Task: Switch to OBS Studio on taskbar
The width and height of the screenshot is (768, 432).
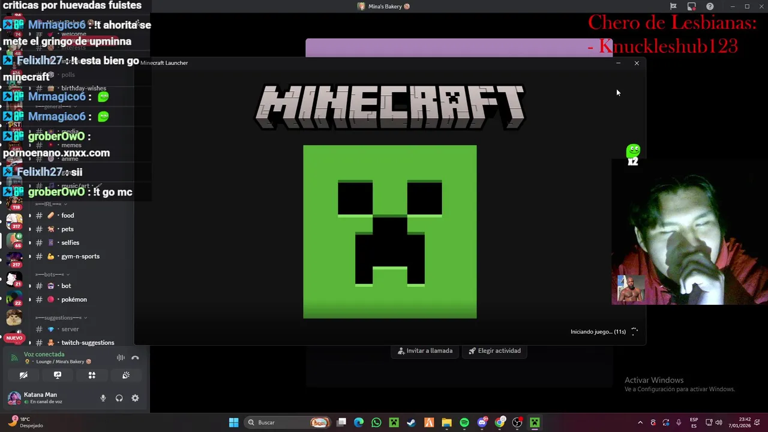Action: pyautogui.click(x=517, y=422)
